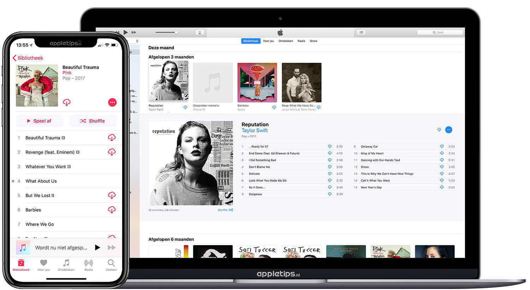
Task: Open the Store tab in iTunes
Action: (313, 41)
